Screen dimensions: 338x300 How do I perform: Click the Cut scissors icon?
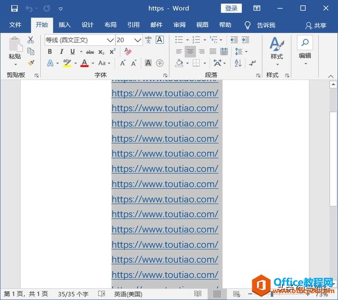pyautogui.click(x=31, y=40)
